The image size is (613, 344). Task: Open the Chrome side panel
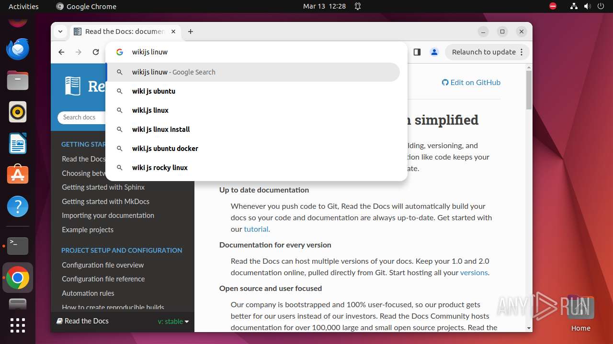[x=417, y=52]
